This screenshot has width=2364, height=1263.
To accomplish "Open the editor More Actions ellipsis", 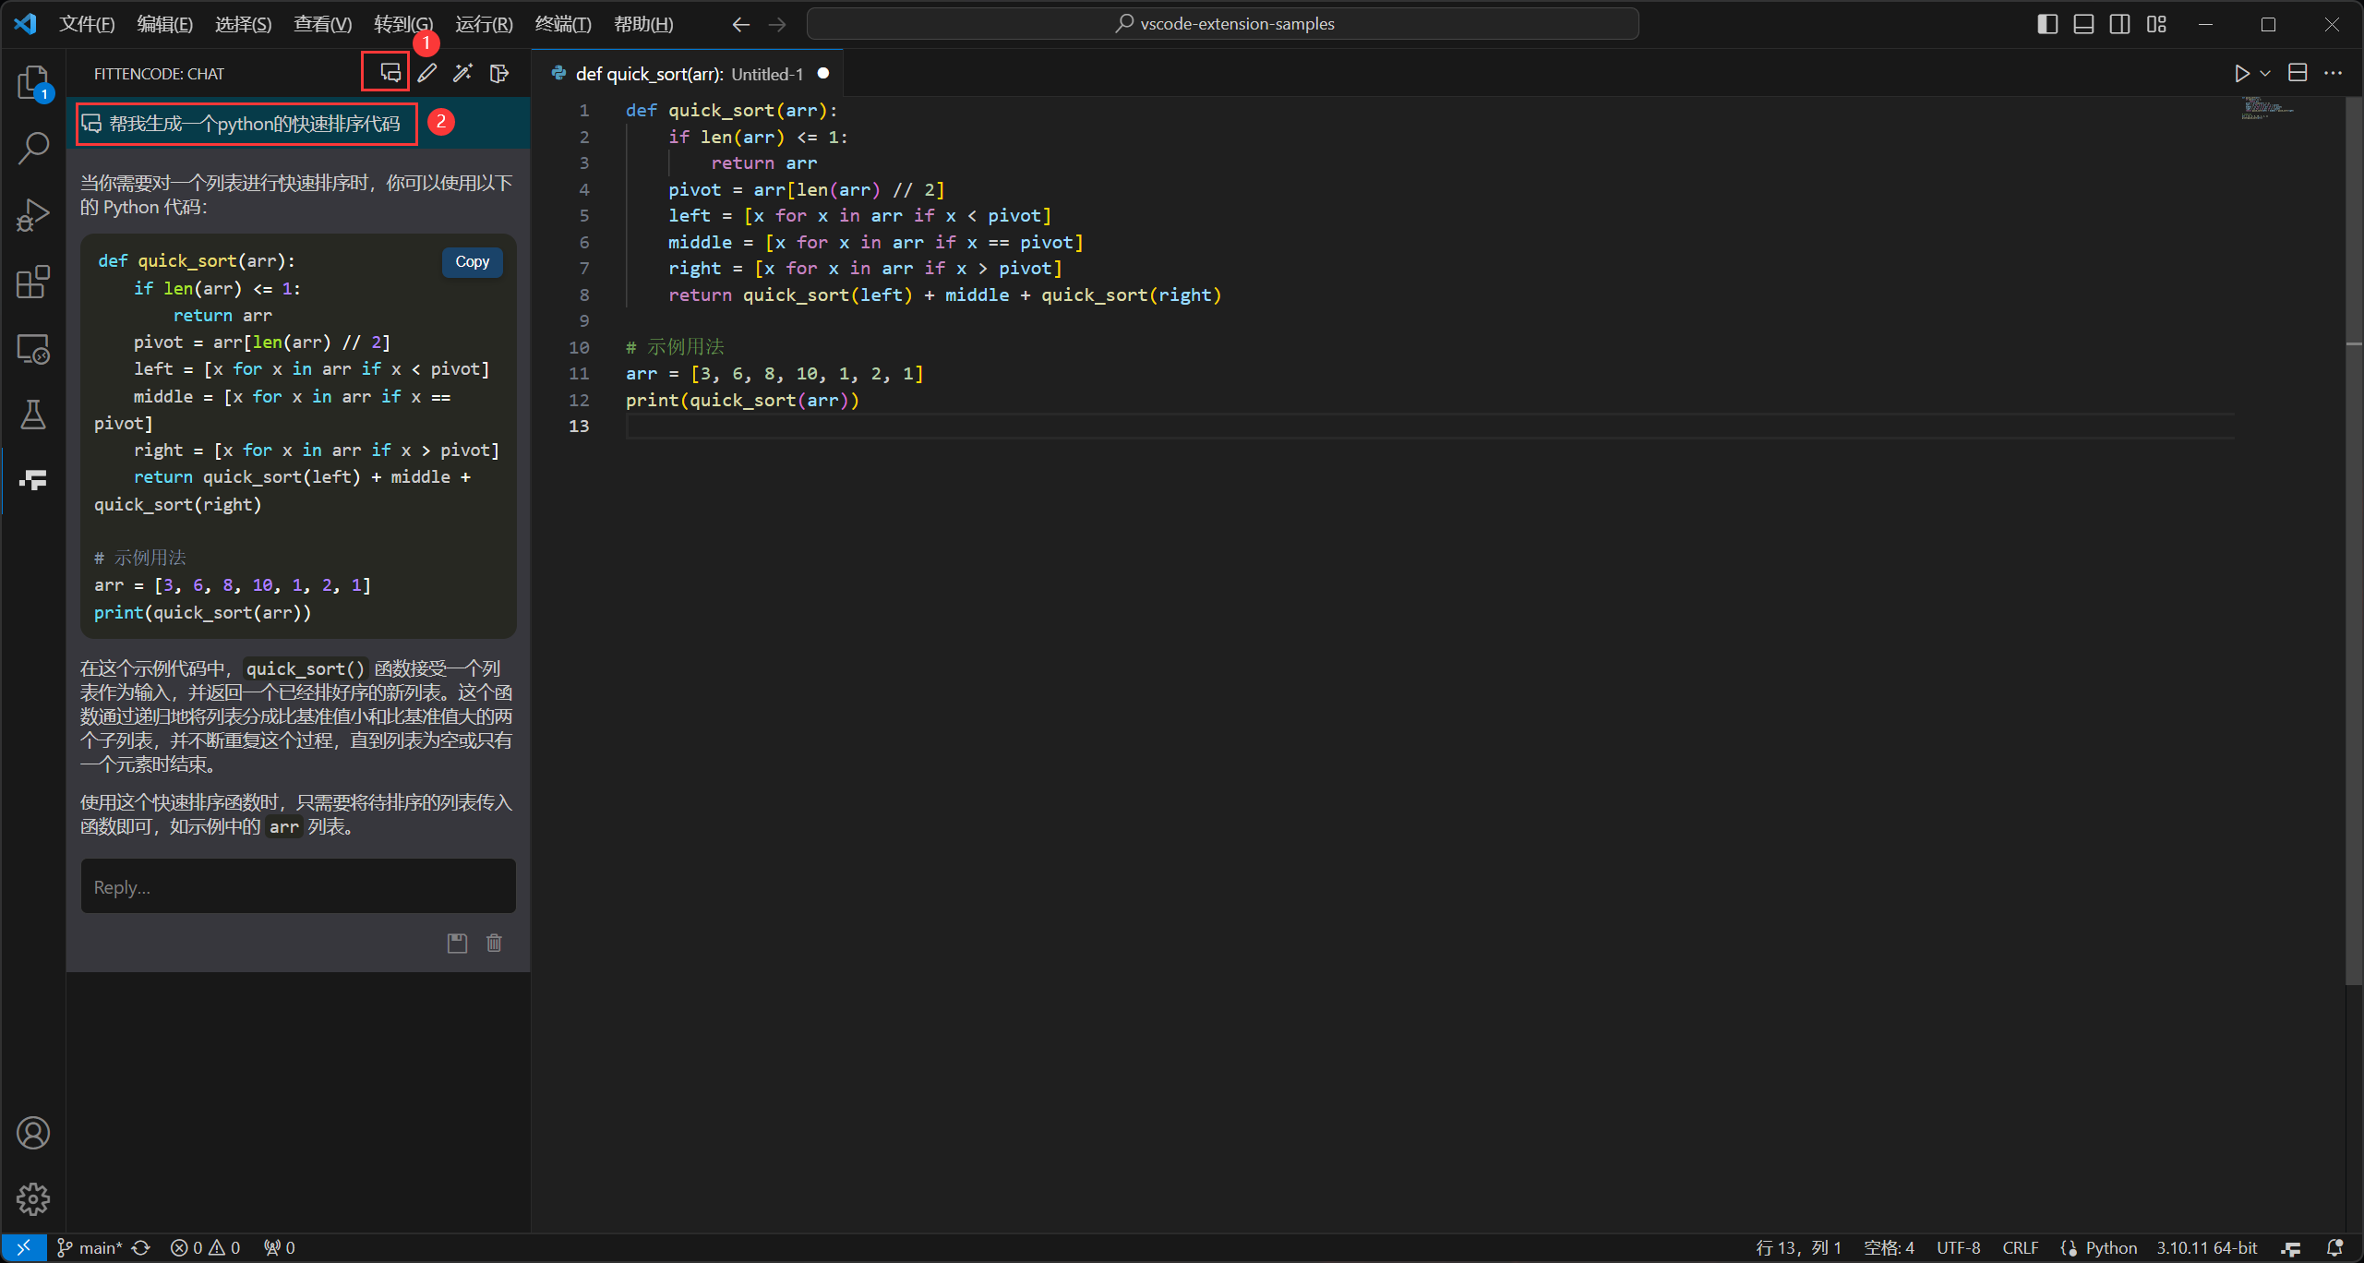I will coord(2334,73).
